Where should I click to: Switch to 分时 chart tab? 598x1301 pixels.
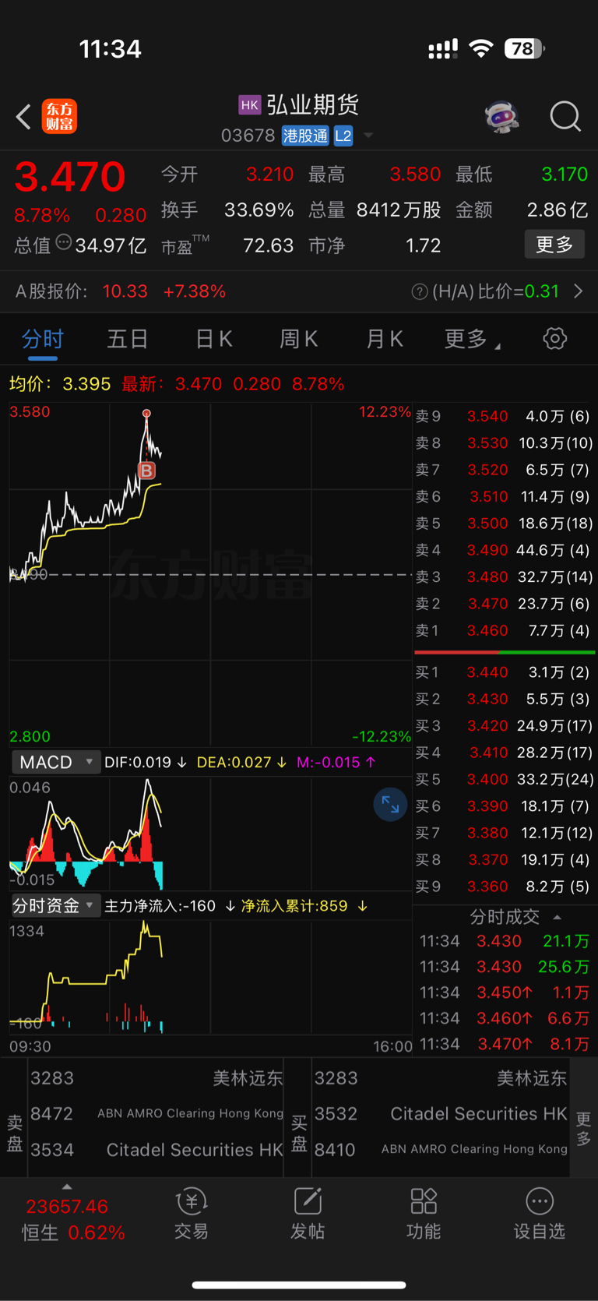[42, 339]
